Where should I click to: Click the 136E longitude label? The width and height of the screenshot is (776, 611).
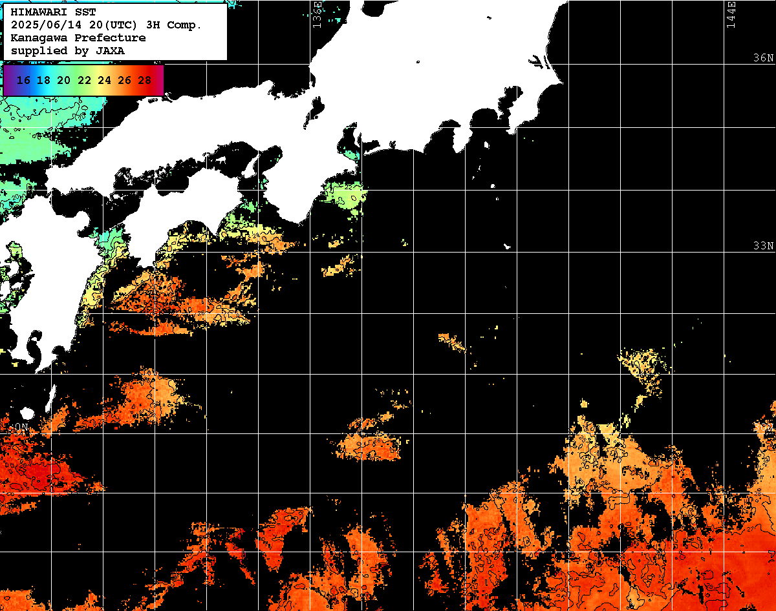click(x=317, y=15)
